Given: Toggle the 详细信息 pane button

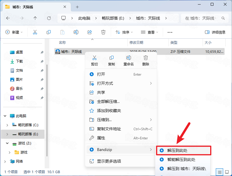Looking at the screenshot, I should click(x=215, y=32).
